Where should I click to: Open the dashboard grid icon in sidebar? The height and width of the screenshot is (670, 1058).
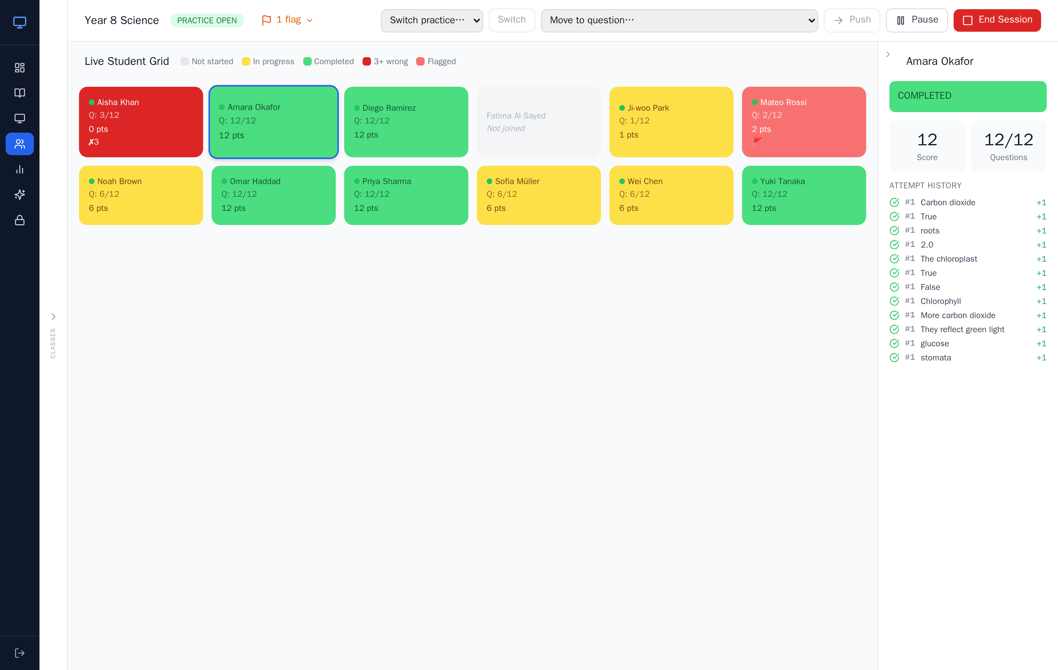click(20, 68)
